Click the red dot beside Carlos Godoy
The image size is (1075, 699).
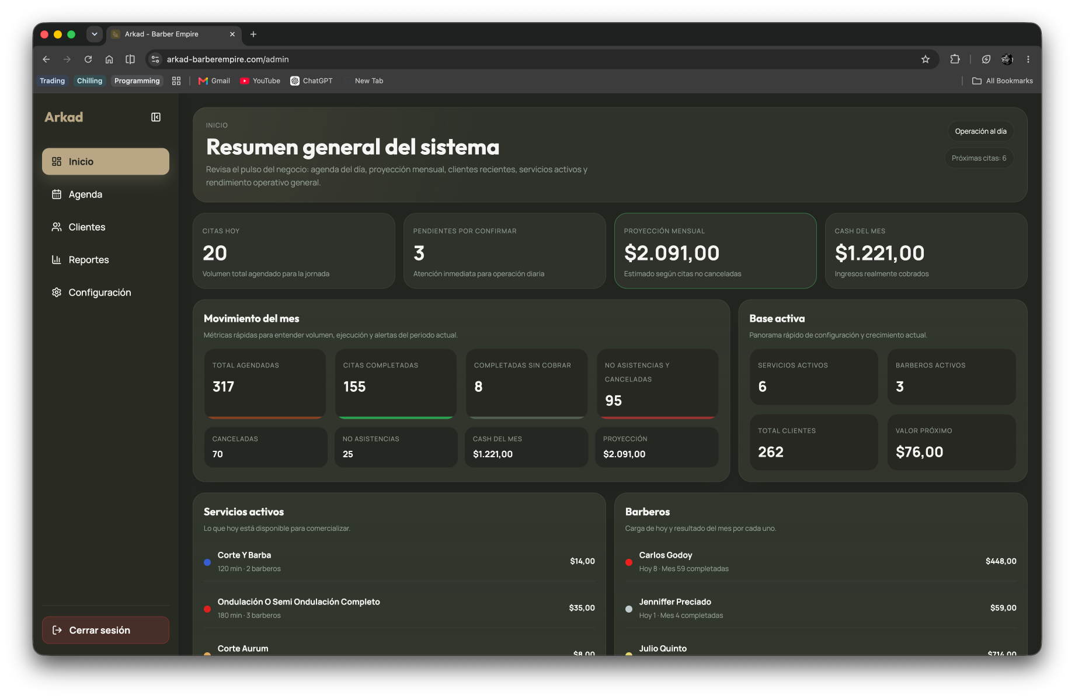click(x=629, y=562)
